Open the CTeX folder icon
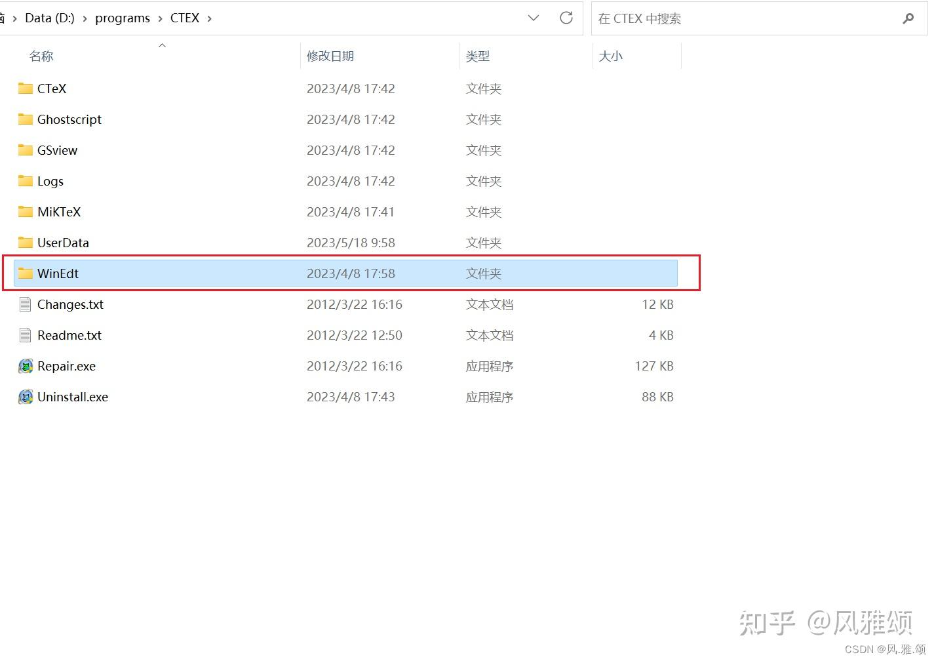 (51, 89)
